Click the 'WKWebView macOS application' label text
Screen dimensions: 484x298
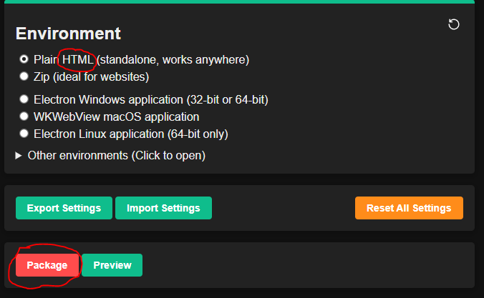coord(117,116)
